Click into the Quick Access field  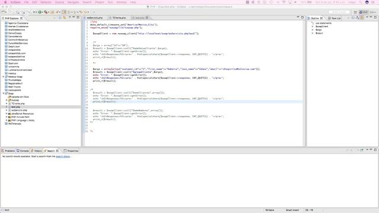339,12
